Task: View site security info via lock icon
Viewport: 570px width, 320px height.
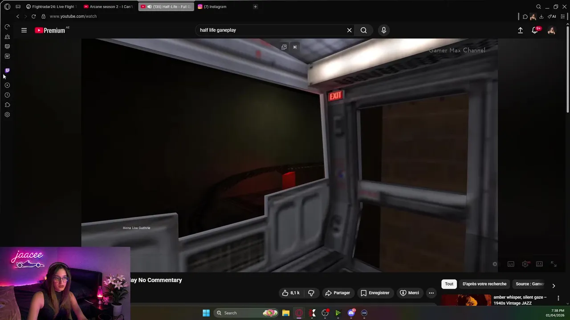Action: click(43, 16)
